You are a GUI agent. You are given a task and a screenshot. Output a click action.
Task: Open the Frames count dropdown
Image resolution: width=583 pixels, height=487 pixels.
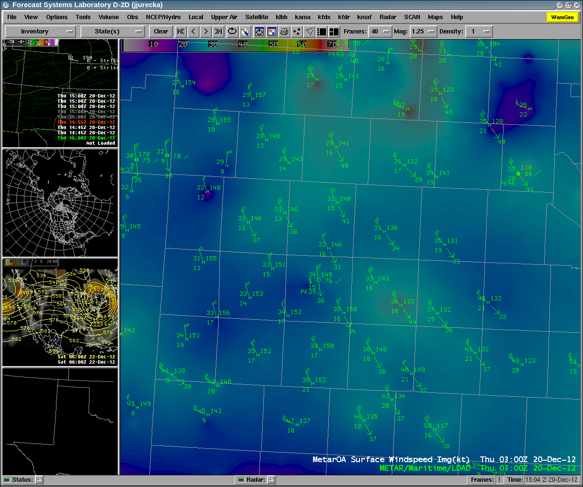380,32
